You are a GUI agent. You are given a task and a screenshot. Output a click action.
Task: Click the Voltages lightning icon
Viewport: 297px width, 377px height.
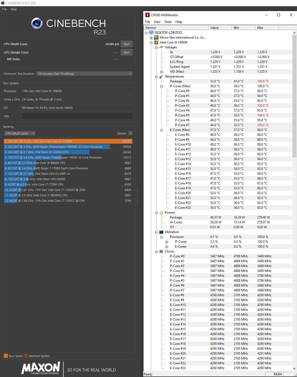coord(161,47)
